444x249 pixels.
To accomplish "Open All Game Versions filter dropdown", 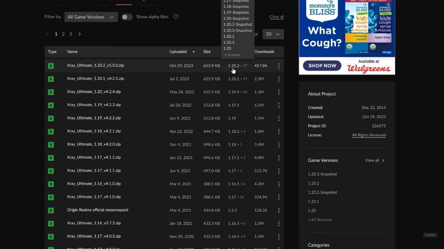I will (91, 17).
